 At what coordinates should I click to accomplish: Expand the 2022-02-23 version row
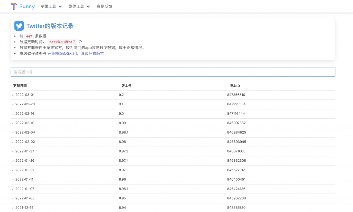click(x=13, y=105)
